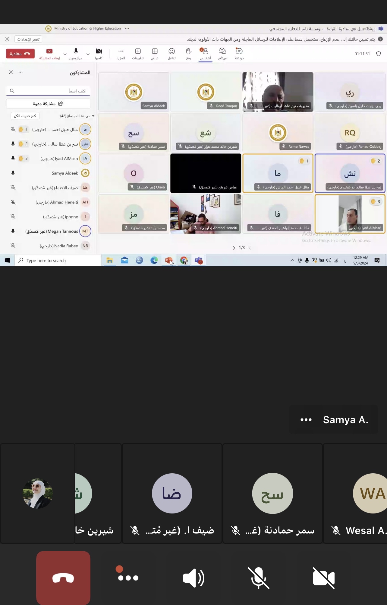Open the Windows Start menu

click(x=7, y=260)
